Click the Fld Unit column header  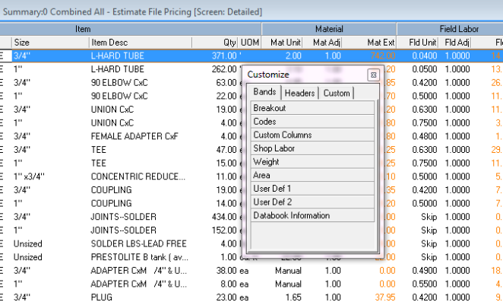click(417, 43)
